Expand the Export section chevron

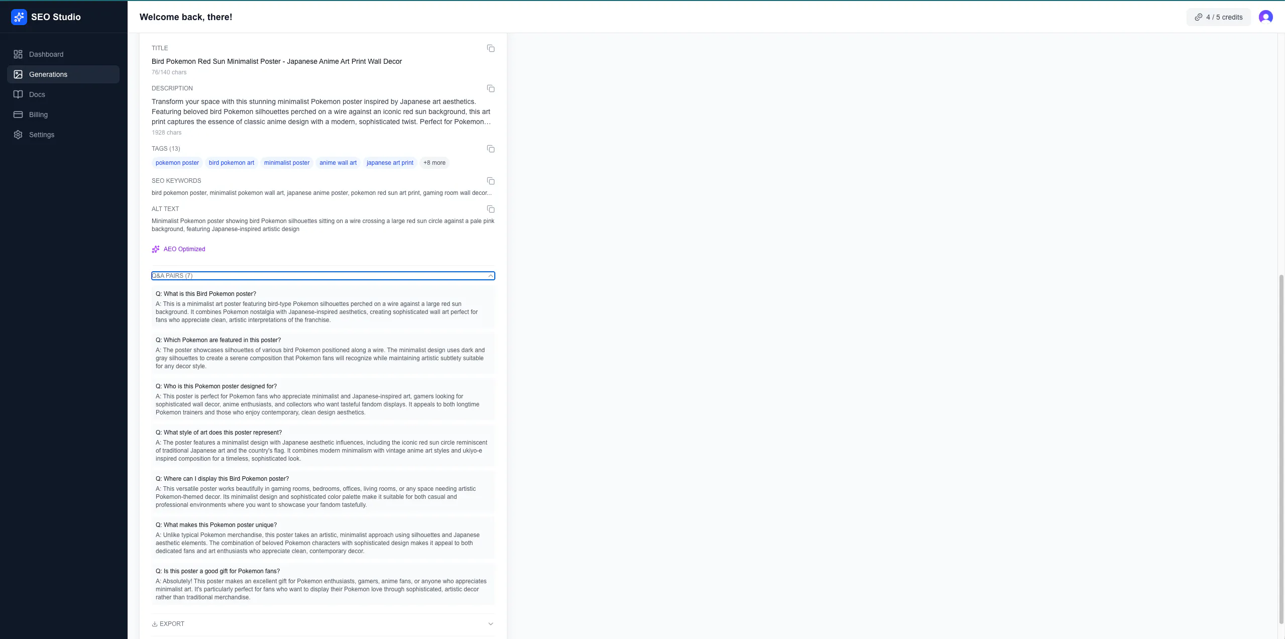491,624
